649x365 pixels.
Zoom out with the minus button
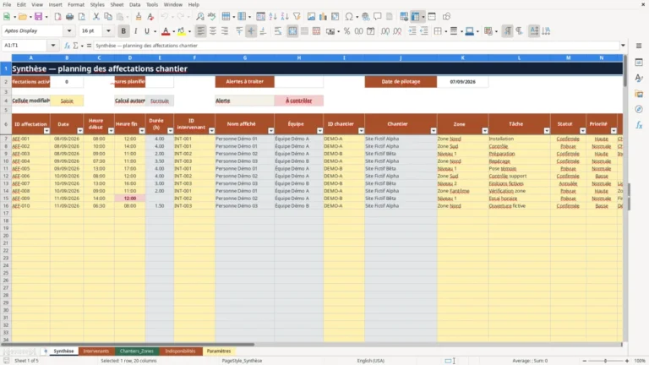(x=585, y=361)
